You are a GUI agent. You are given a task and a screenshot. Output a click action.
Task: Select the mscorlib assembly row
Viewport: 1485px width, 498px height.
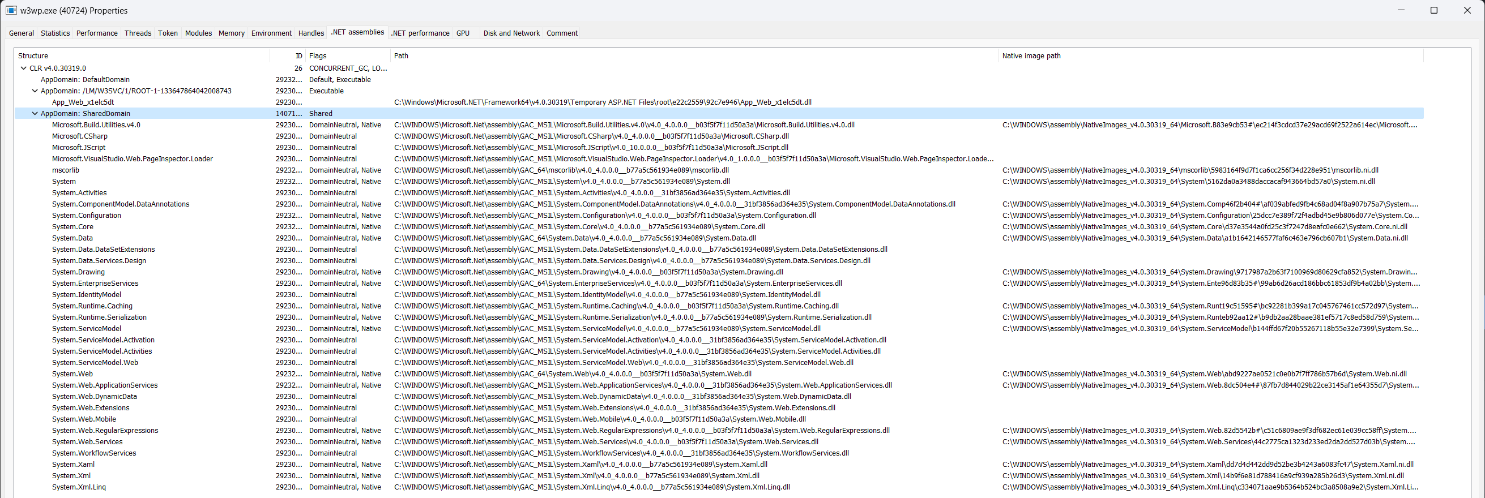tap(66, 170)
